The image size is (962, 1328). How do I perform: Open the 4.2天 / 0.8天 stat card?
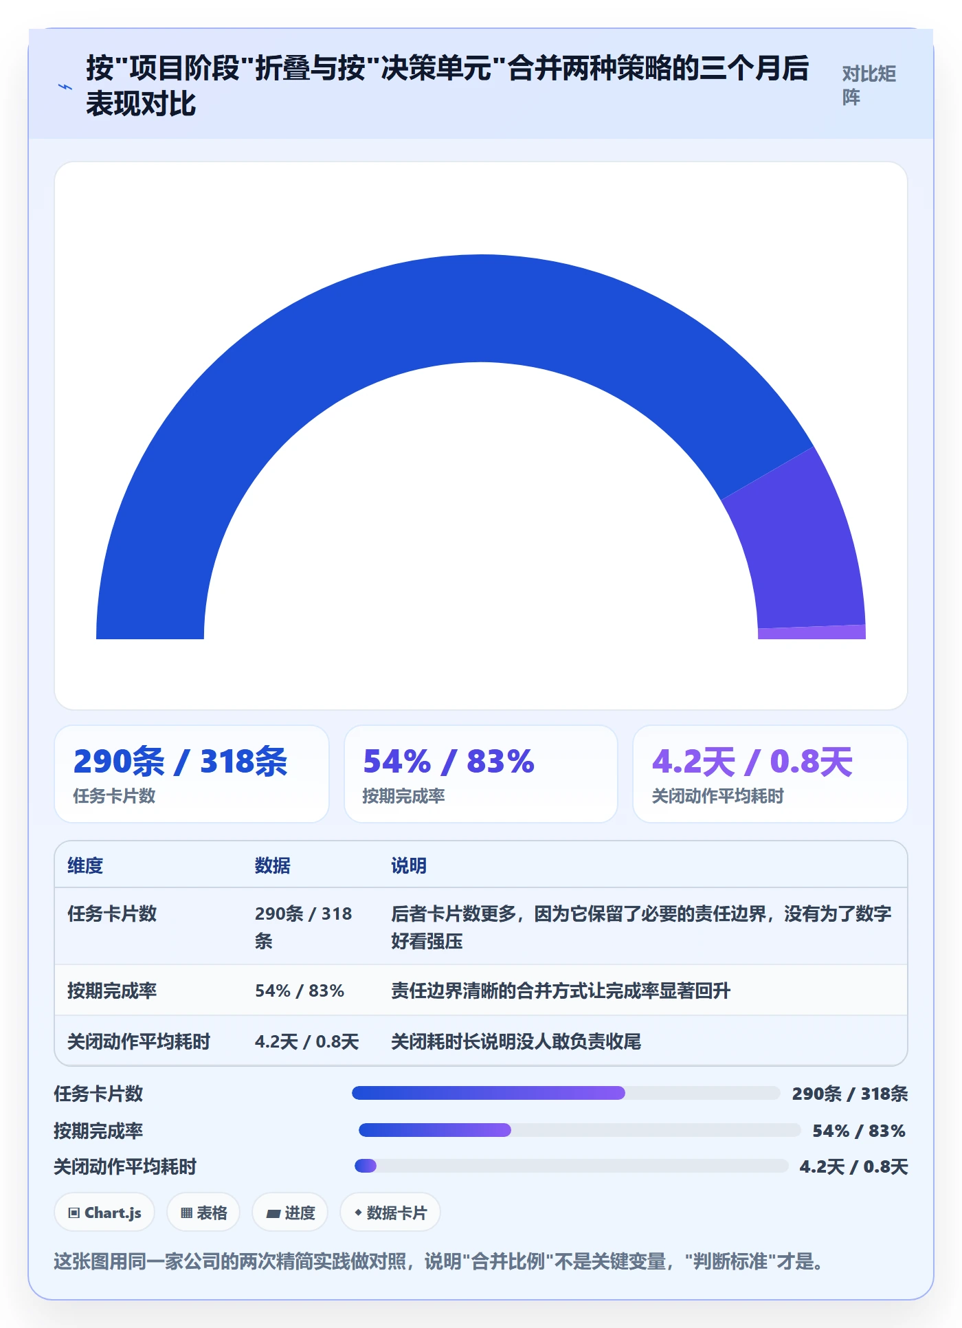770,774
